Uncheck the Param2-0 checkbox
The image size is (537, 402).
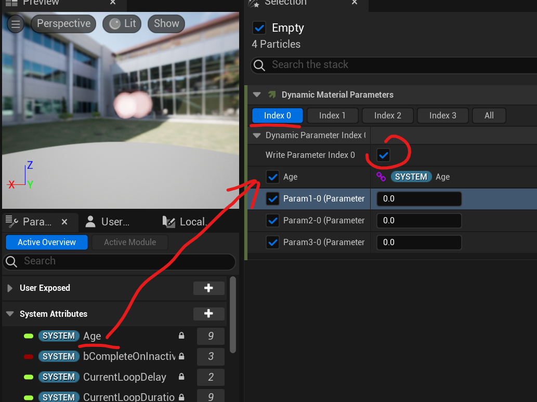coord(272,221)
